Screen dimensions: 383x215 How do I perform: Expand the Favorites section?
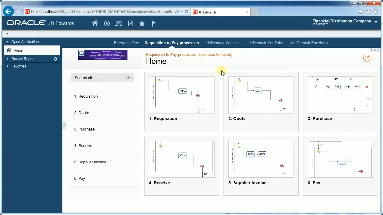tap(7, 66)
